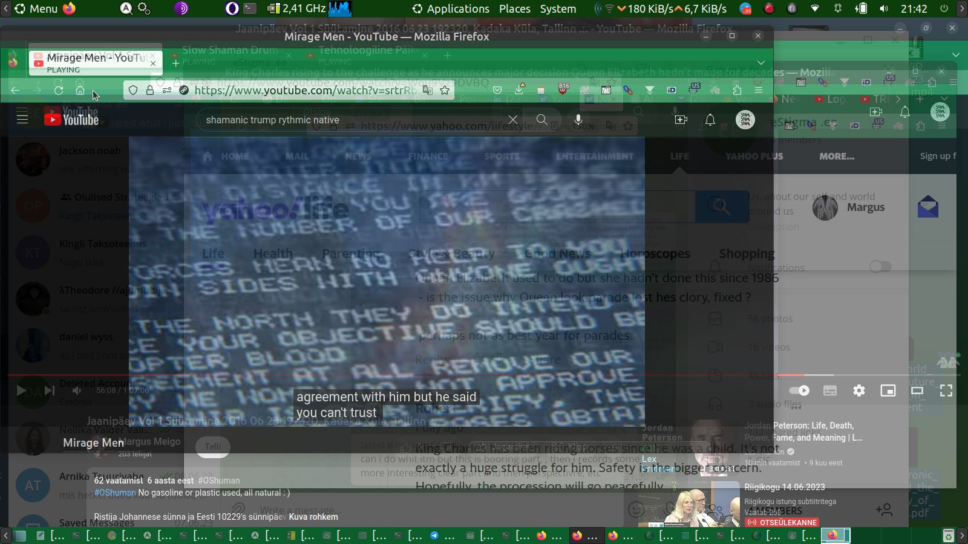Image resolution: width=968 pixels, height=544 pixels.
Task: Skip to the next video
Action: [x=50, y=390]
